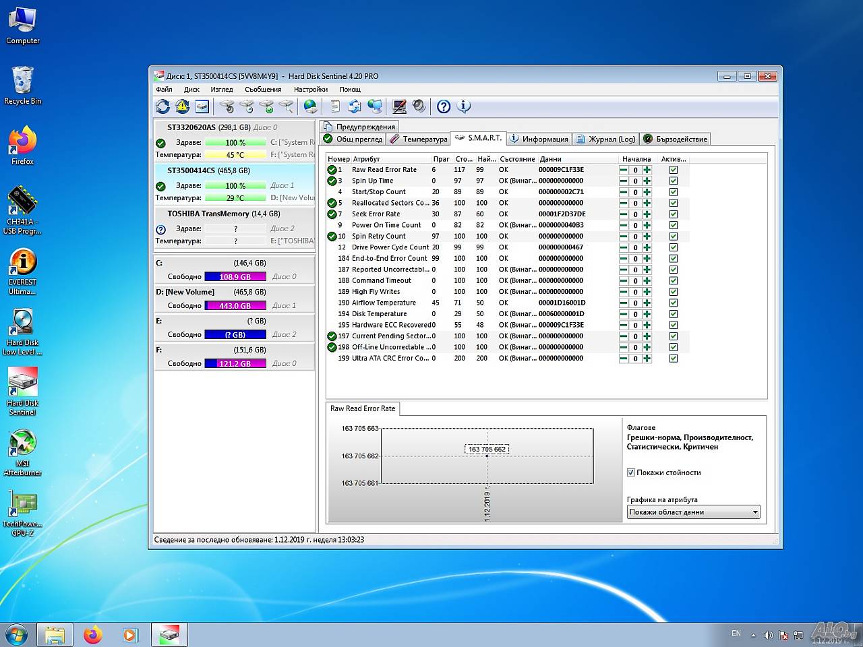Click minus offset for High Fly Writes row
This screenshot has height=647, width=863.
[x=624, y=292]
